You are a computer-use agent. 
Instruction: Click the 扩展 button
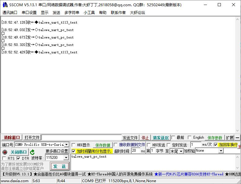click(x=230, y=138)
